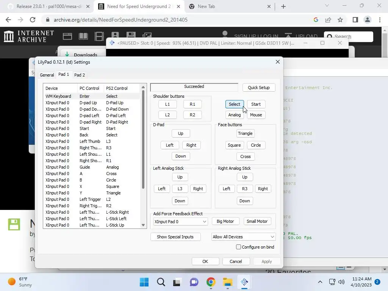Click the Start binding button

pos(256,104)
